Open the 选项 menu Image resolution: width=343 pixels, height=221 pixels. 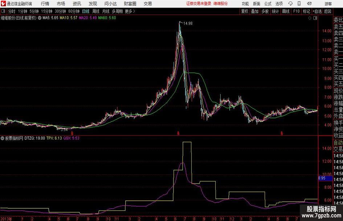click(x=279, y=4)
